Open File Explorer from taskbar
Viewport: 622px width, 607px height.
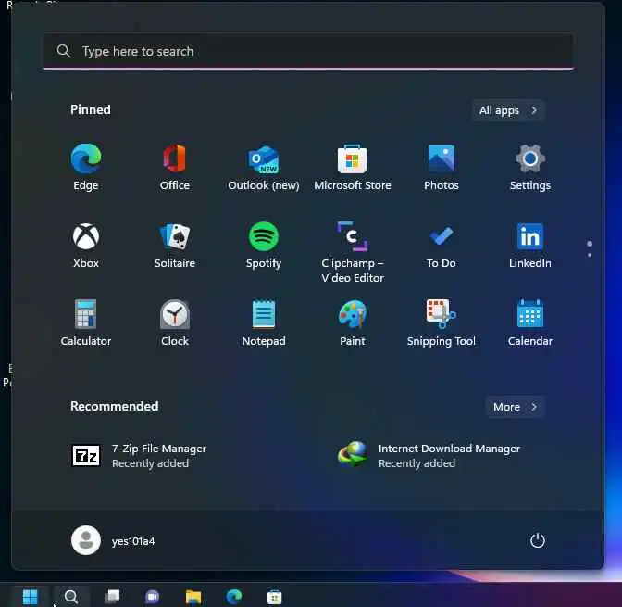point(193,596)
